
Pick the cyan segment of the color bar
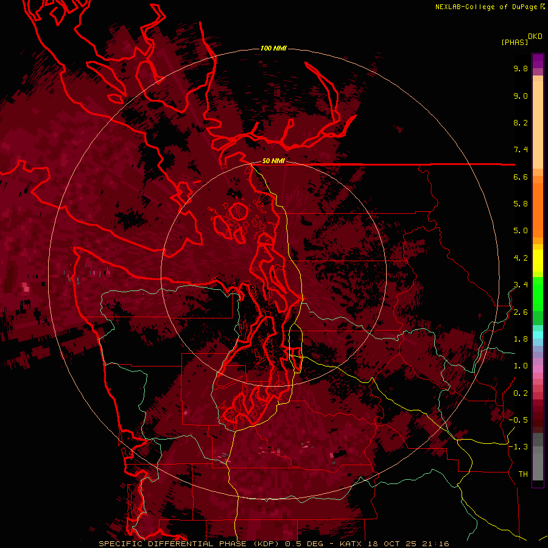[x=538, y=335]
